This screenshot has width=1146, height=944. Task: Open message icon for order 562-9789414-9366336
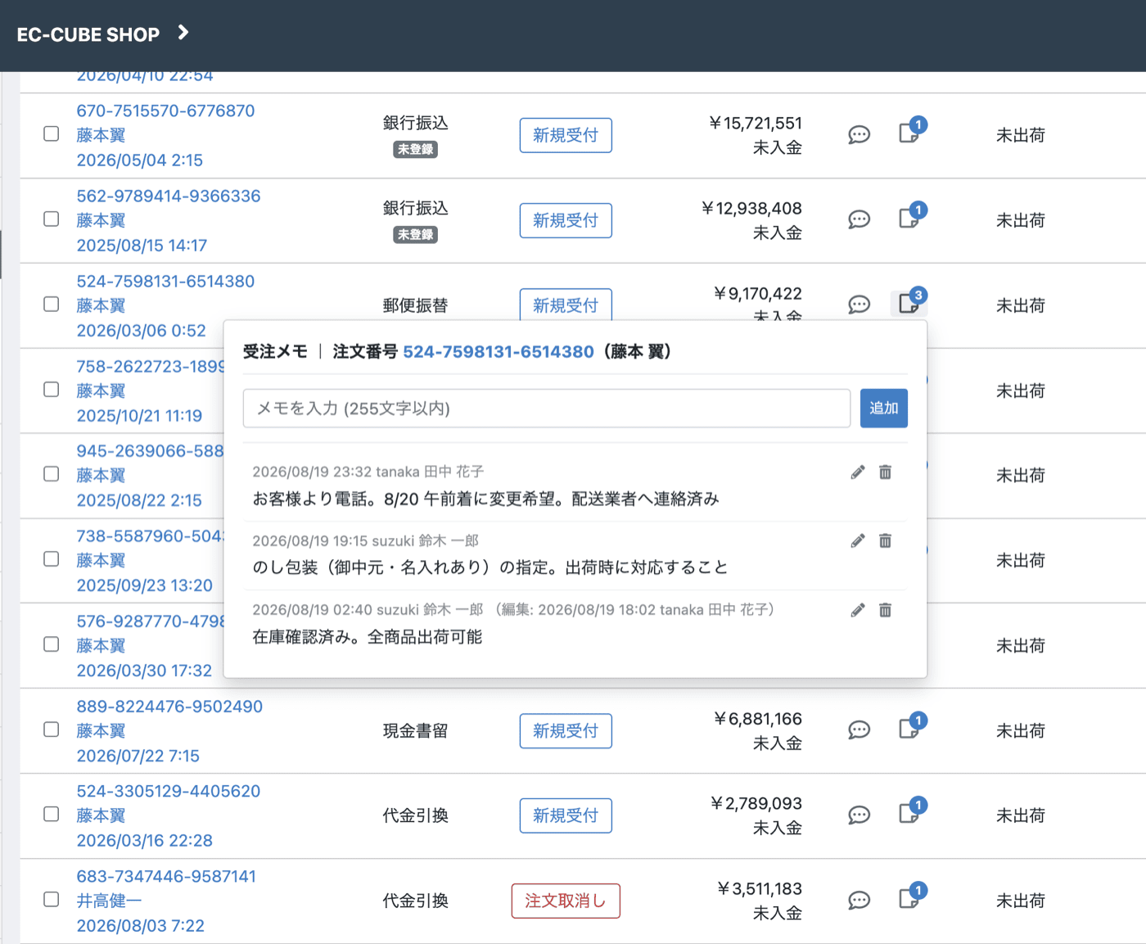pyautogui.click(x=859, y=219)
